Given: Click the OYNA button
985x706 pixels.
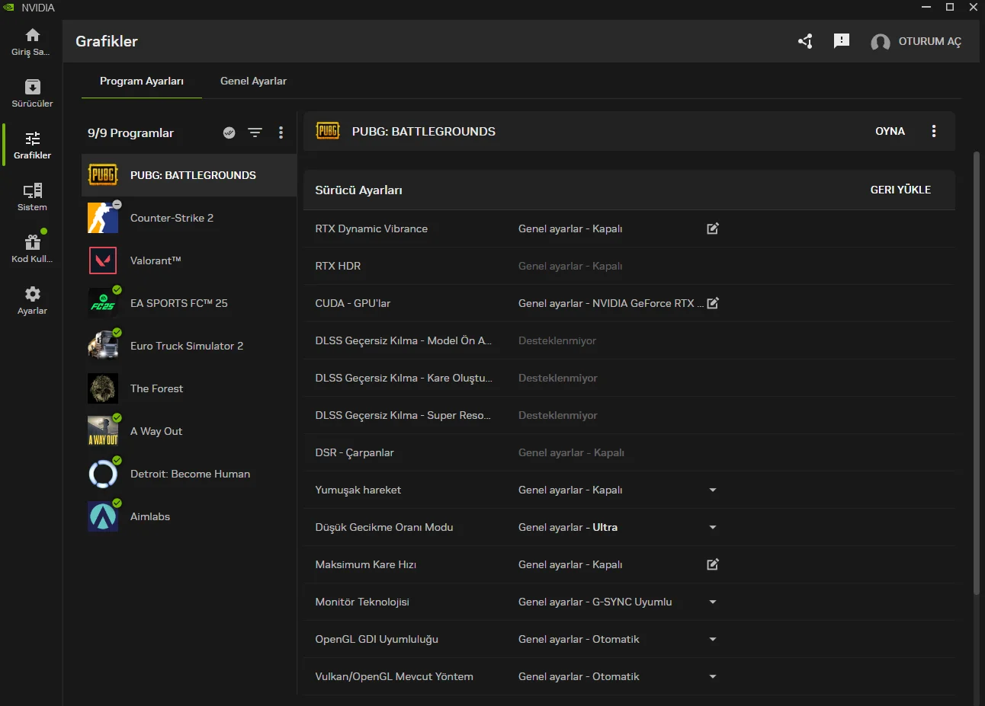Looking at the screenshot, I should click(890, 131).
